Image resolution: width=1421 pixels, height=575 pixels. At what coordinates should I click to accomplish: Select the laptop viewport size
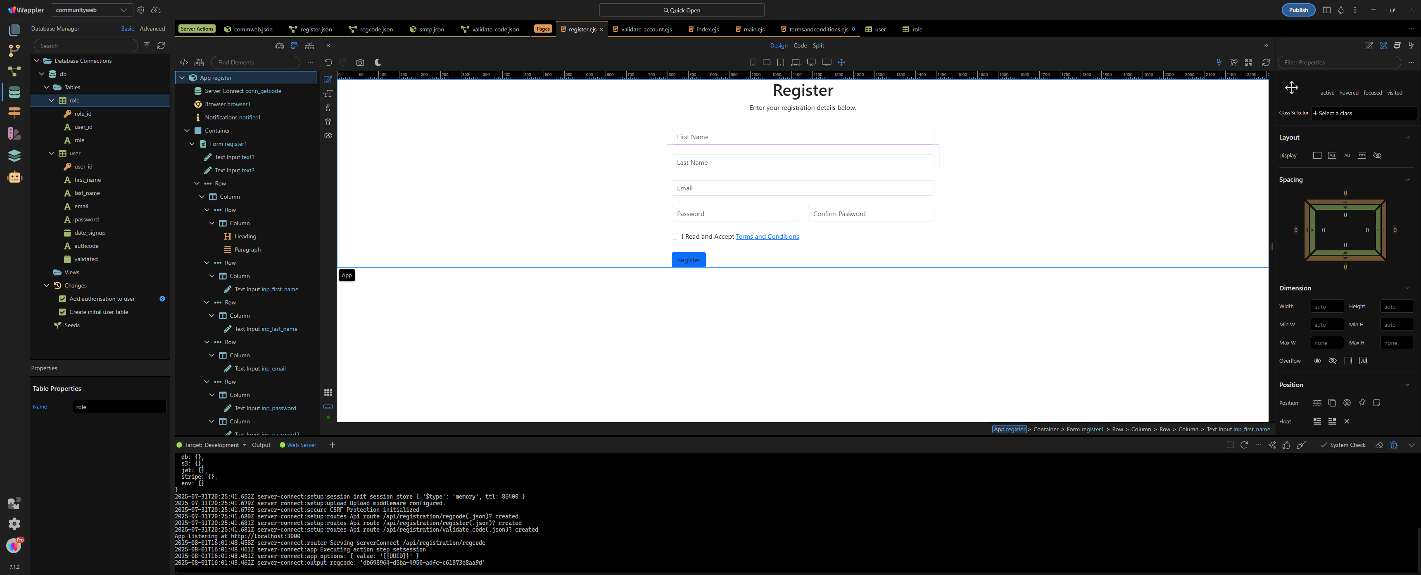[796, 62]
